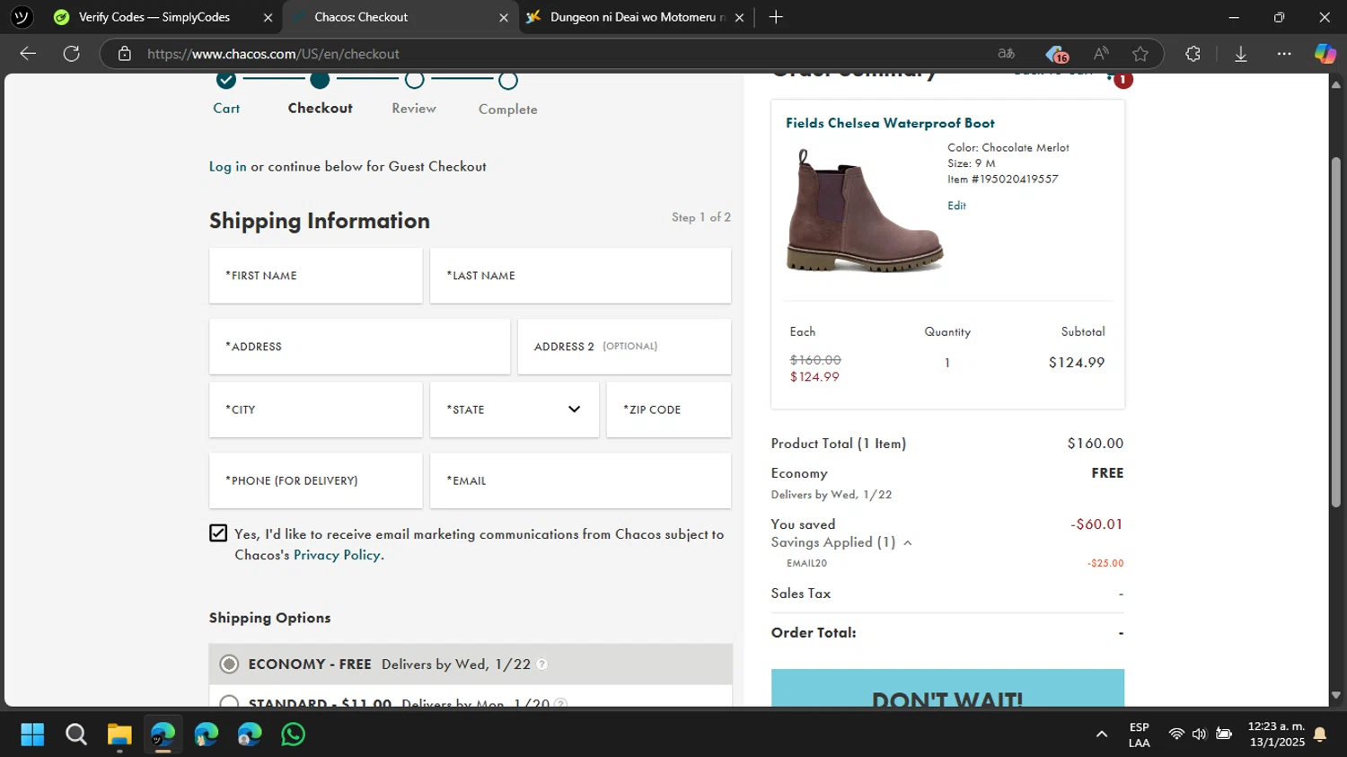This screenshot has height=757, width=1347.
Task: Open File Explorer from taskbar
Action: coord(119,735)
